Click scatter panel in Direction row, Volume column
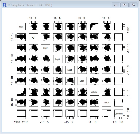Viewport: 140px width, 134px height. [x=94, y=113]
